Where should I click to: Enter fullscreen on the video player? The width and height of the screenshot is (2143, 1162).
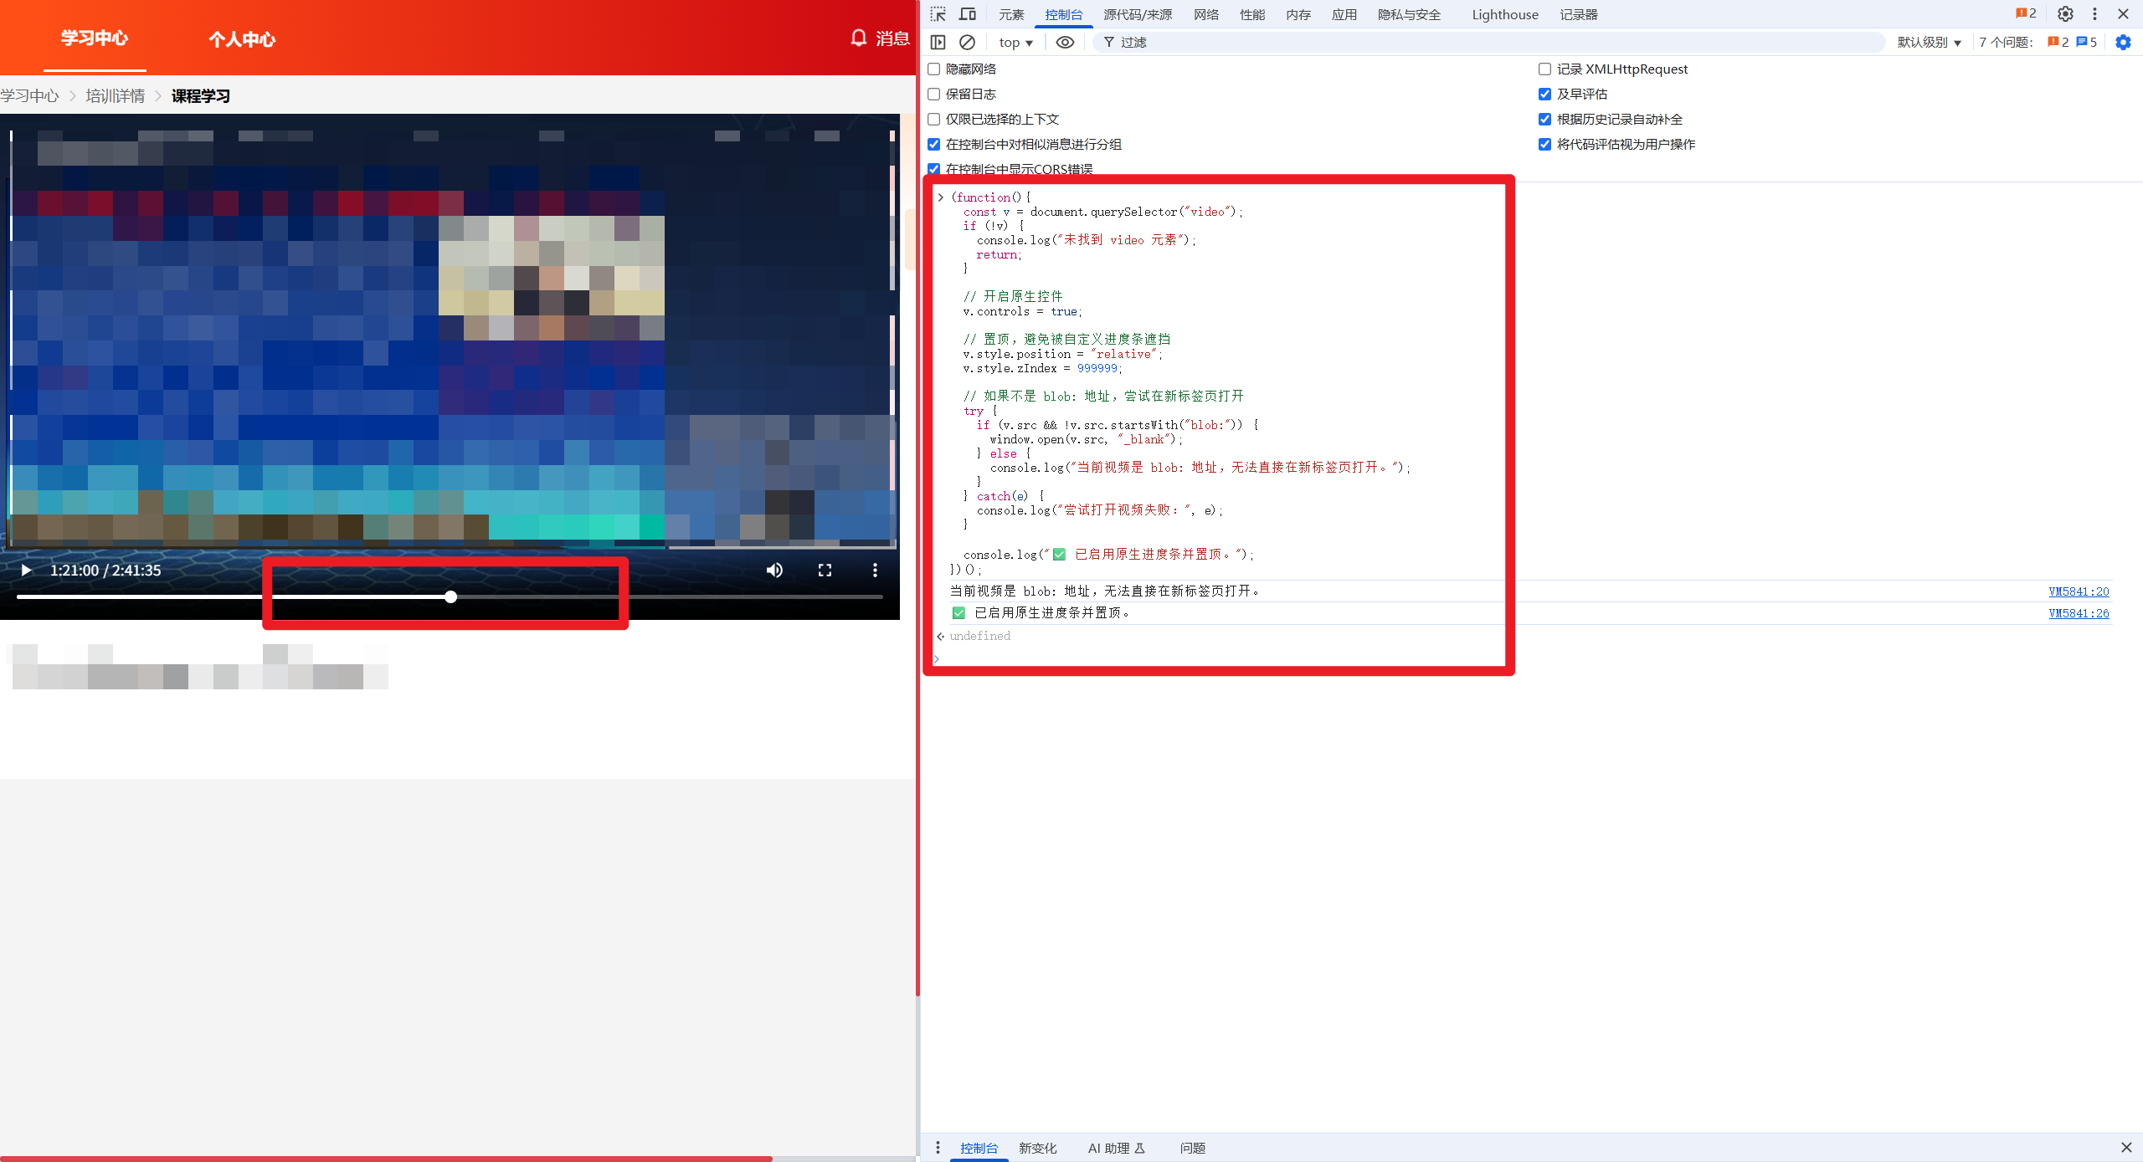coord(825,570)
